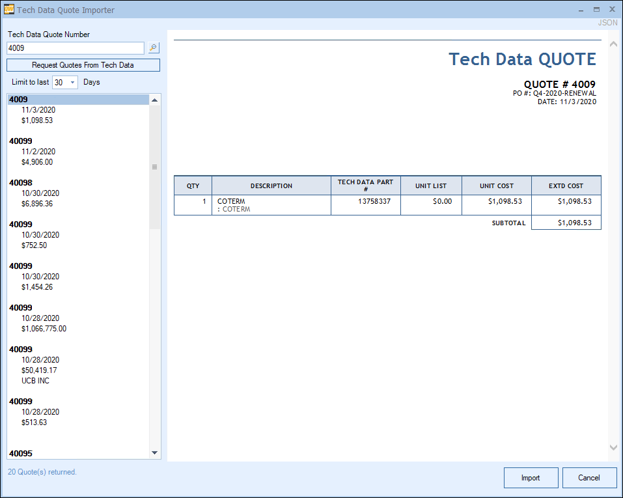Click the 11/3/2020 date under quote 4009
This screenshot has height=498, width=623.
tap(38, 110)
